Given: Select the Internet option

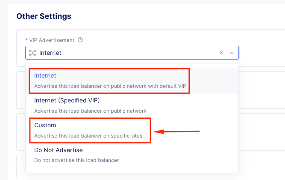Looking at the screenshot, I should [x=45, y=75].
